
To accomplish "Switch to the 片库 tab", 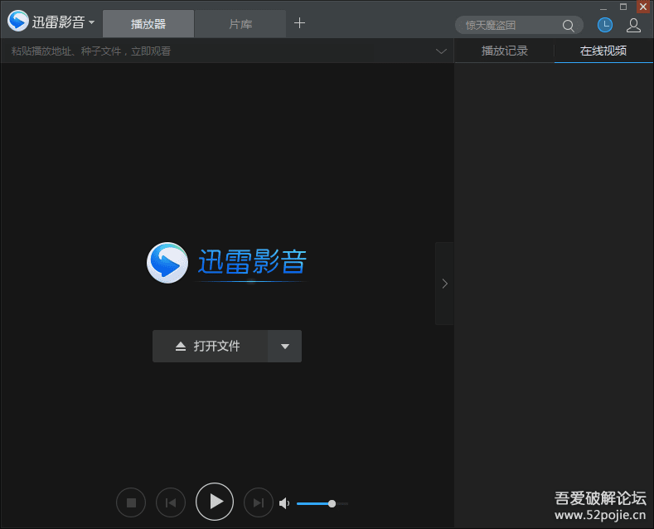I will click(x=240, y=24).
